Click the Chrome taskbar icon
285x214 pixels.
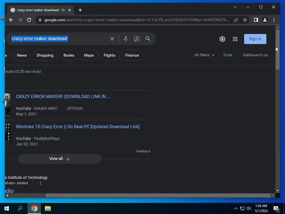(x=34, y=208)
